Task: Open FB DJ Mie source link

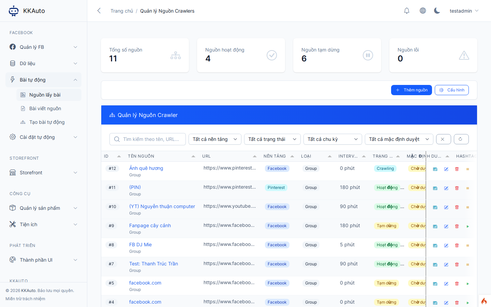Action: point(140,245)
